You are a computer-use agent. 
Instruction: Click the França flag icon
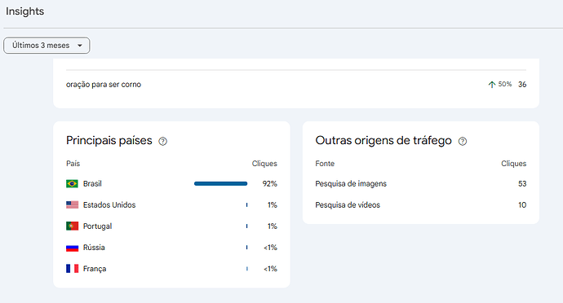pyautogui.click(x=72, y=269)
